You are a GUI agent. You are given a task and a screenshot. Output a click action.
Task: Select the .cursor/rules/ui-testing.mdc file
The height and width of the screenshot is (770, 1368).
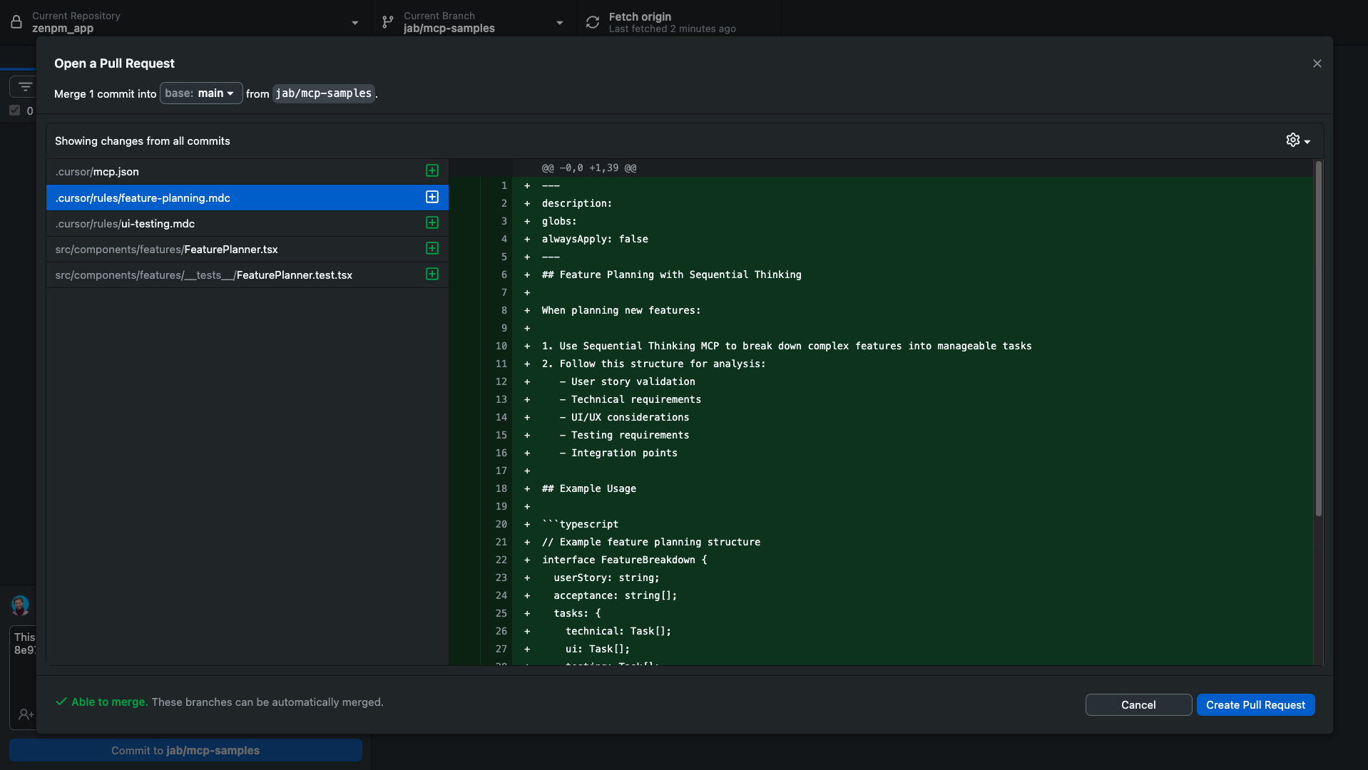[x=247, y=224]
